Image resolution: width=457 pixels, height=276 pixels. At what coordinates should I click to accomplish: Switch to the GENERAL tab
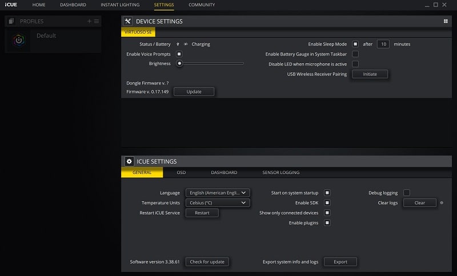142,172
